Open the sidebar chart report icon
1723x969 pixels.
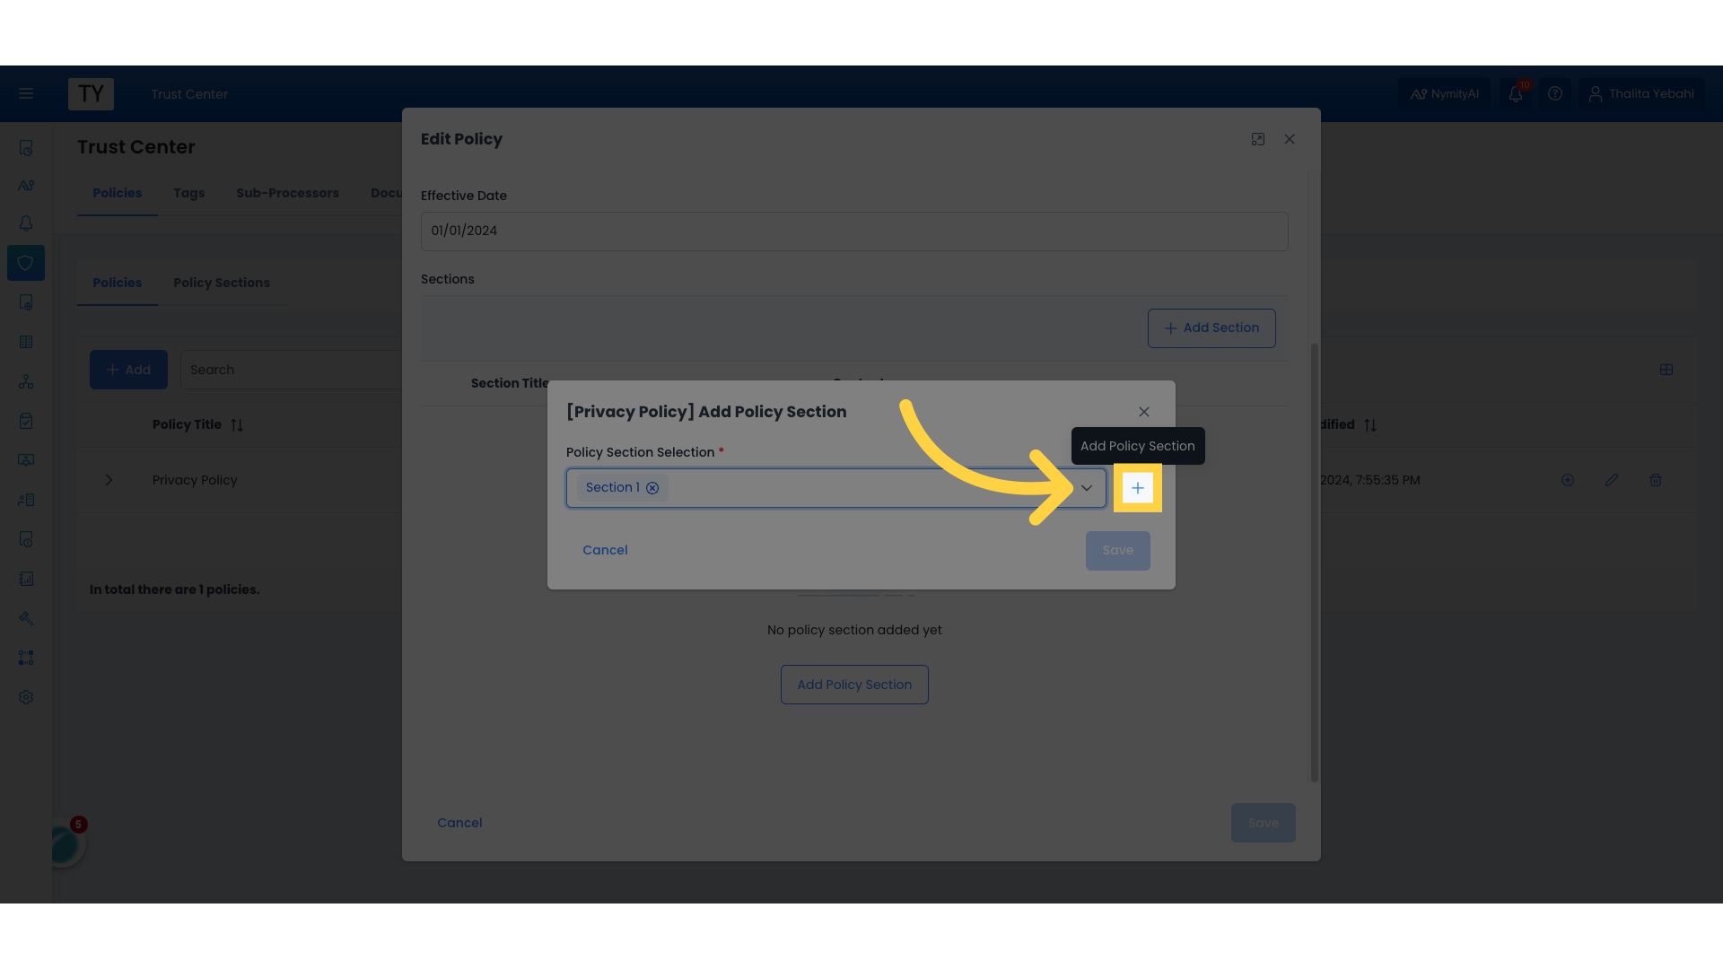point(26,579)
